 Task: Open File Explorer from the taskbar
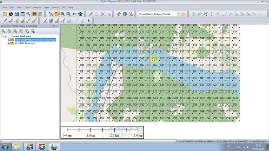click(x=18, y=147)
